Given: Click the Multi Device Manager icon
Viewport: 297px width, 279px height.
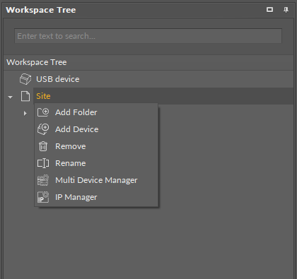Looking at the screenshot, I should [x=43, y=180].
